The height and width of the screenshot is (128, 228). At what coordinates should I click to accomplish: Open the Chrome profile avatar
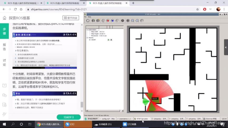pos(218,9)
